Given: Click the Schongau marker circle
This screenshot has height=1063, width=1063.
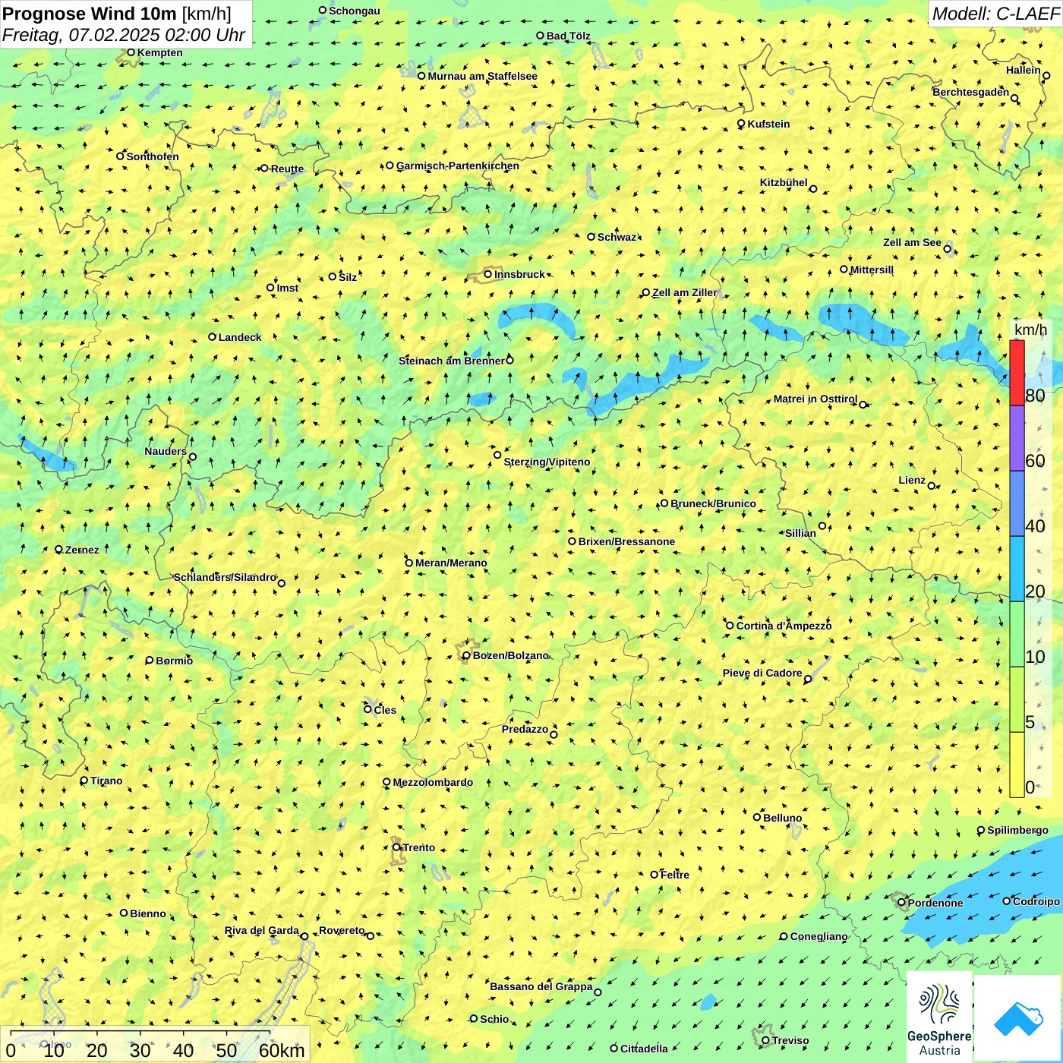Looking at the screenshot, I should click(x=323, y=11).
